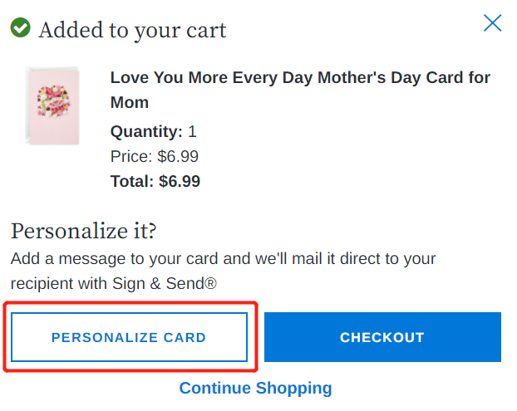Close the Added to your cart dialog
Image resolution: width=517 pixels, height=411 pixels.
point(493,23)
